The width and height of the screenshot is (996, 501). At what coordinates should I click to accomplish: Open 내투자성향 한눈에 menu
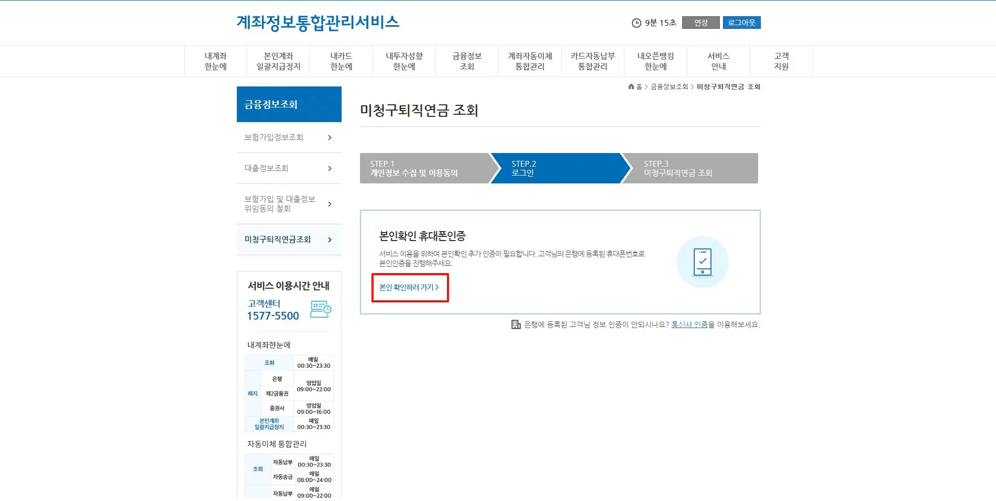[x=404, y=61]
